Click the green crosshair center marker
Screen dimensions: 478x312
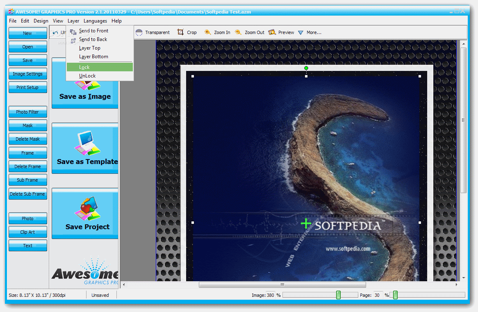(306, 223)
